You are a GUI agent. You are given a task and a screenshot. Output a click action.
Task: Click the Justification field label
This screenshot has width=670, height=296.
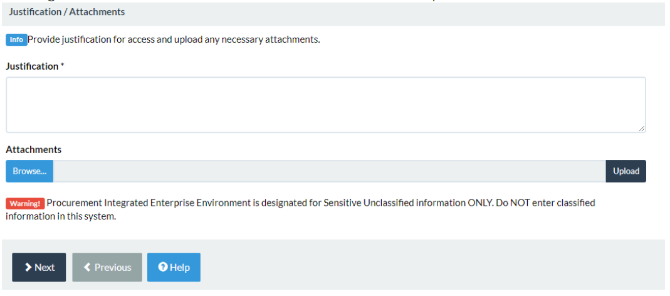coord(32,66)
